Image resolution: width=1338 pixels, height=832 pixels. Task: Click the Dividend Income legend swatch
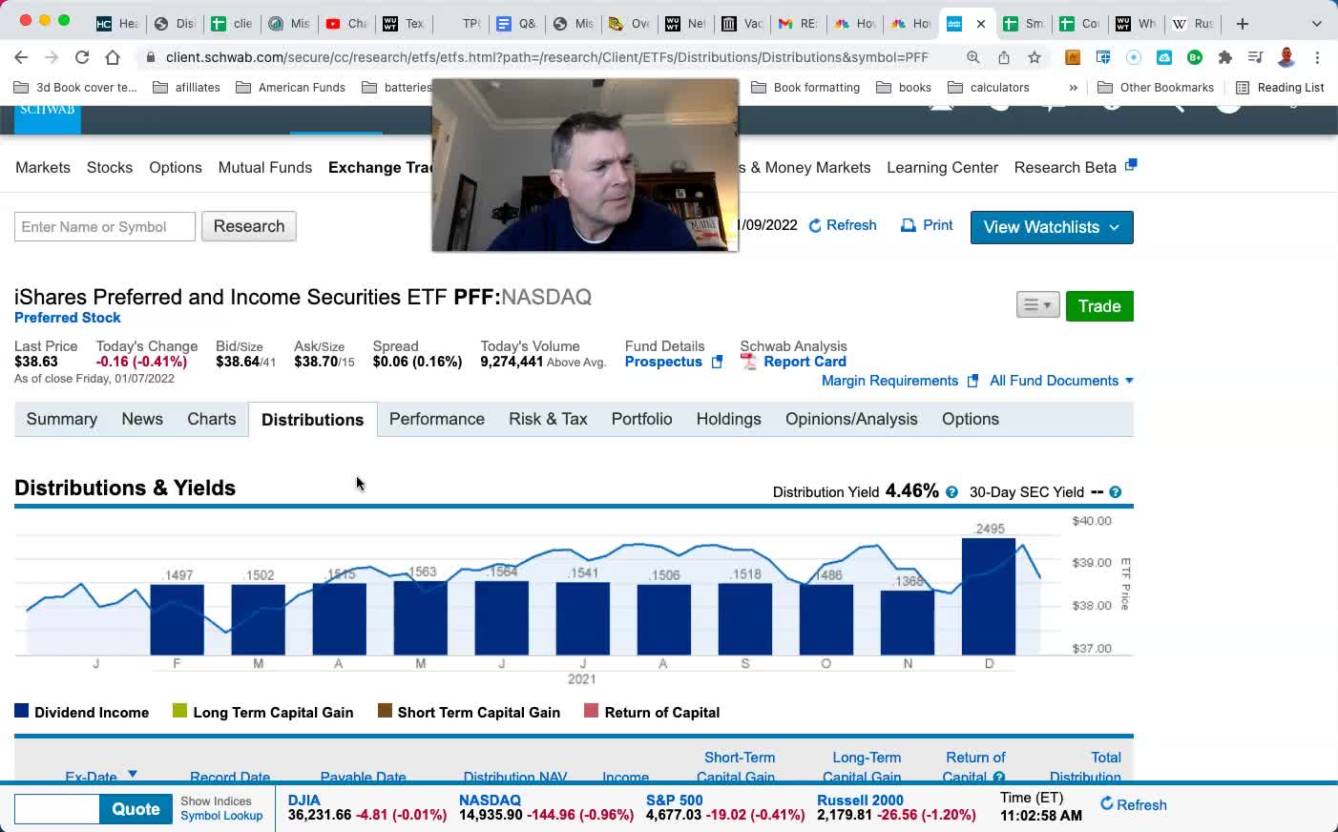point(22,711)
